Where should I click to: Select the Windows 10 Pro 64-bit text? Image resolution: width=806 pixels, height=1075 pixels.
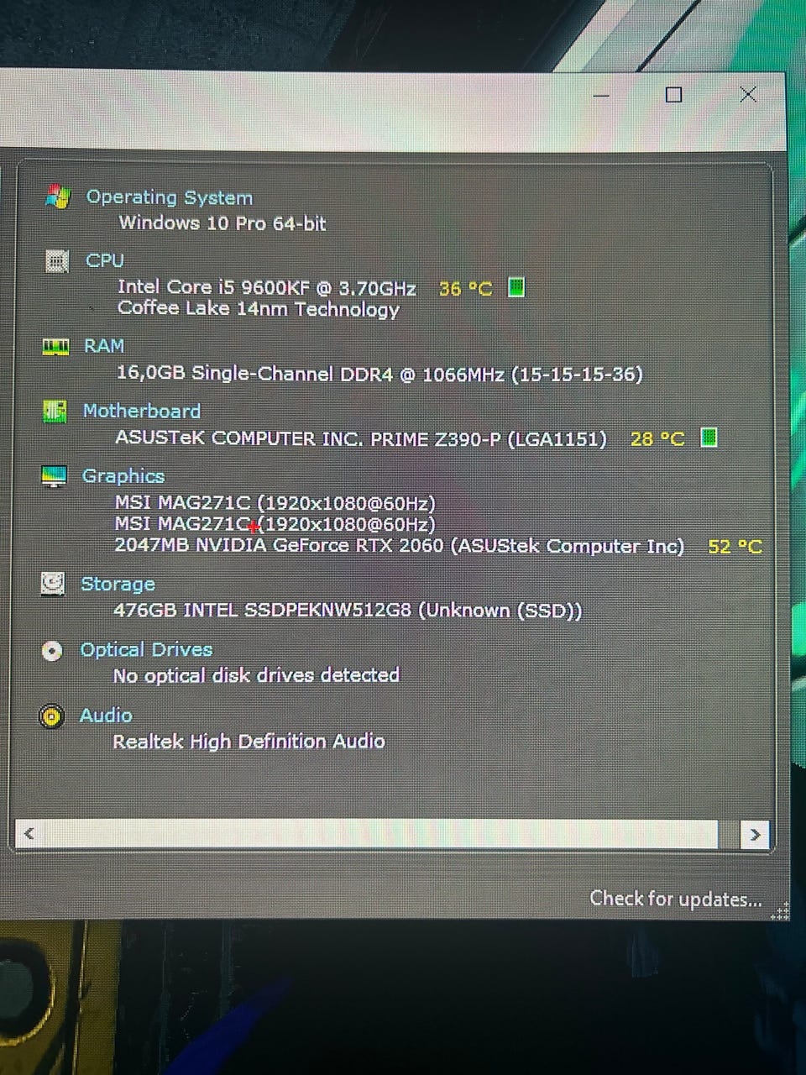(222, 223)
